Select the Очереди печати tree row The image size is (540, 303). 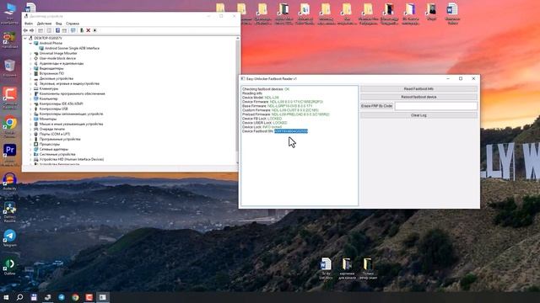[51, 129]
